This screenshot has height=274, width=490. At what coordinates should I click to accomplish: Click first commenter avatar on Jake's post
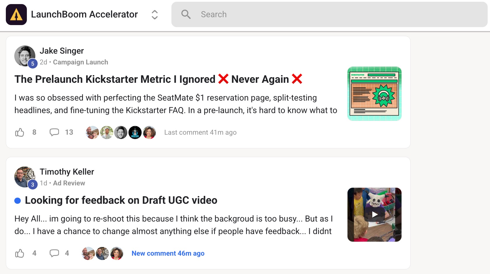92,132
